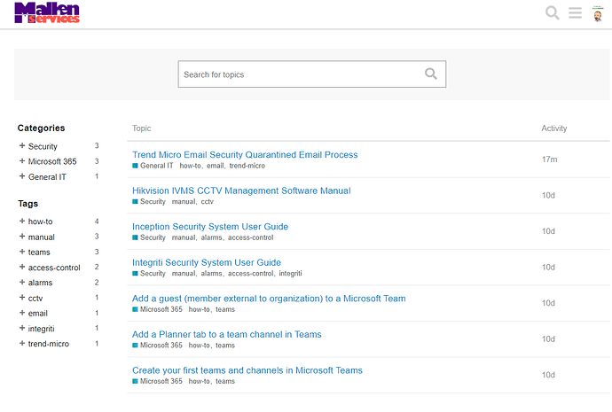Open Add a Planner tab to a team channel topic
The image size is (612, 412).
[x=227, y=334]
